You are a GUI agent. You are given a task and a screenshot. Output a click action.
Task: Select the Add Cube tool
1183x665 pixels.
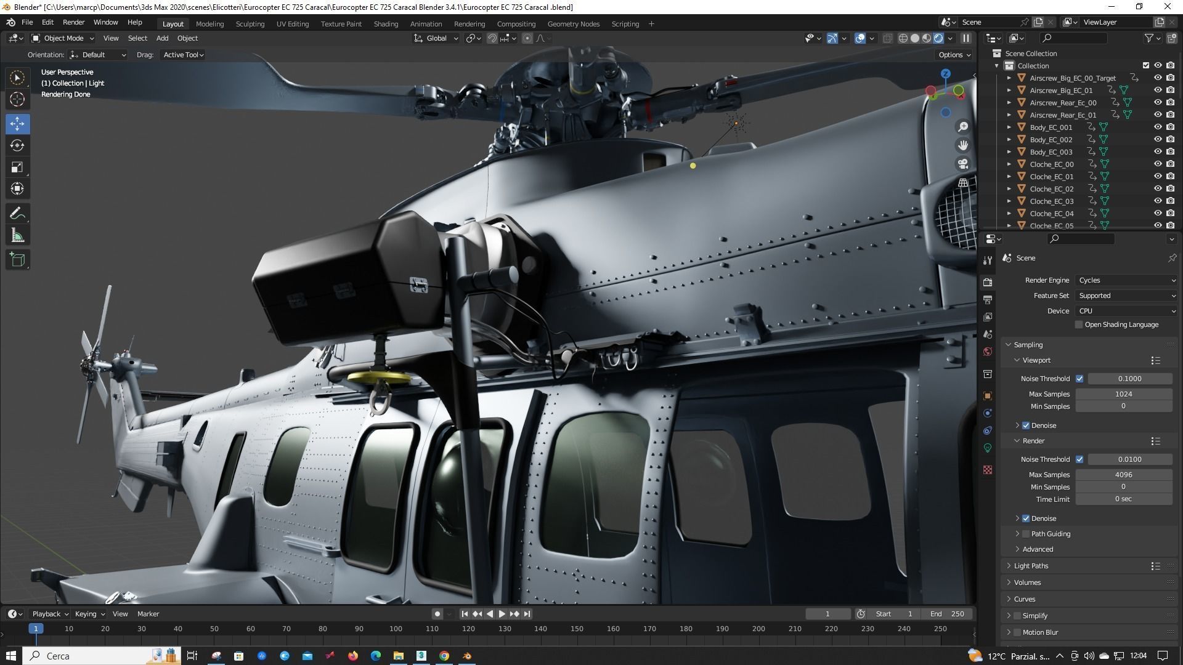click(x=17, y=260)
